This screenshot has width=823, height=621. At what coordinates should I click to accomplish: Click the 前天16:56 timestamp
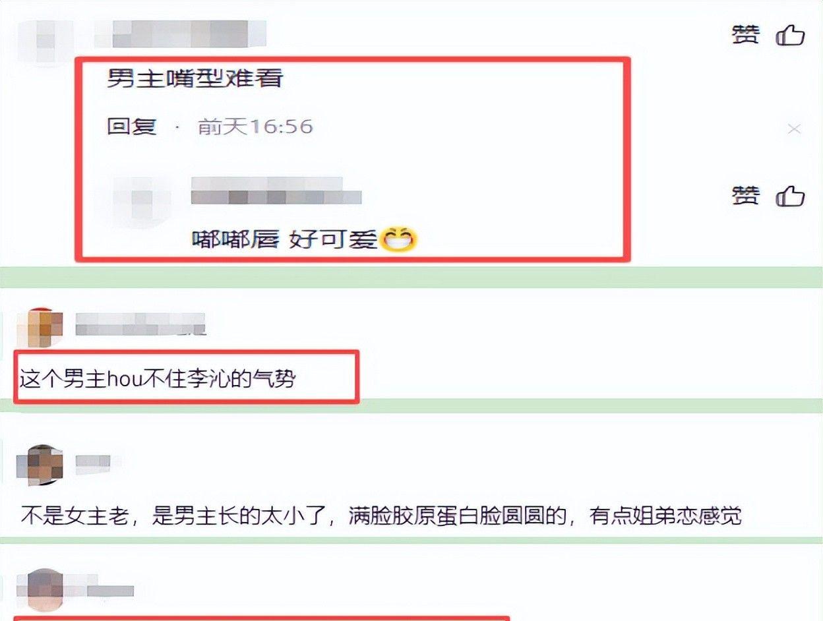[x=255, y=126]
